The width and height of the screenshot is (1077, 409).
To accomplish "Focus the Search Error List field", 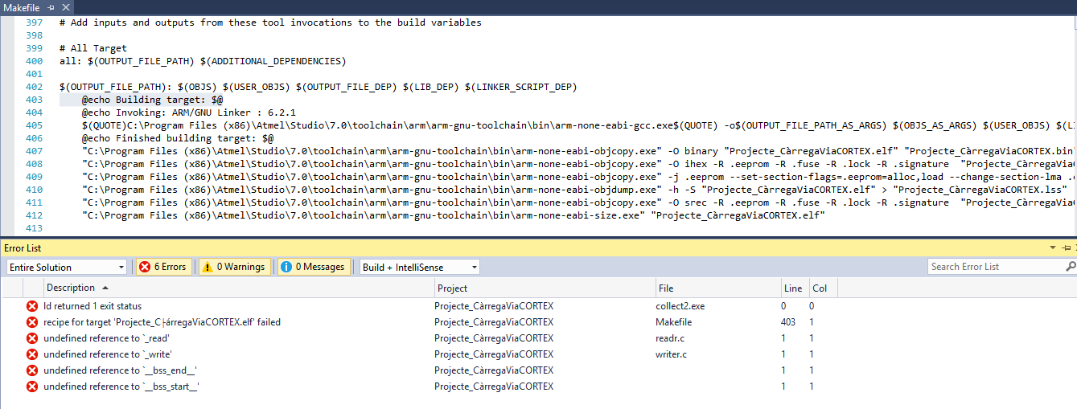I will pyautogui.click(x=996, y=267).
